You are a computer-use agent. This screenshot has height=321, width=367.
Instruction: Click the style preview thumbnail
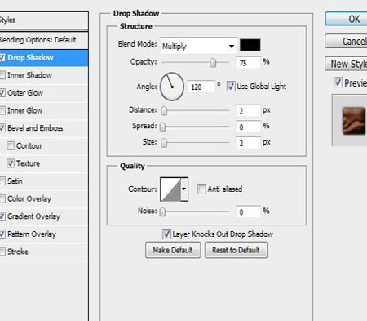pos(353,121)
